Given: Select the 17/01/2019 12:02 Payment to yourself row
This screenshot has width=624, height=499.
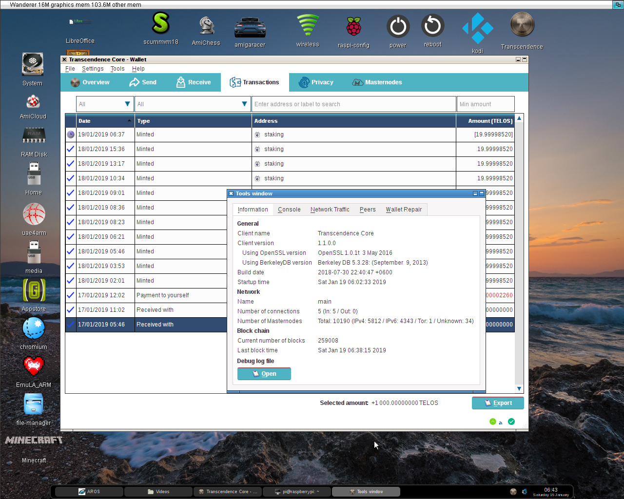Looking at the screenshot, I should point(290,295).
